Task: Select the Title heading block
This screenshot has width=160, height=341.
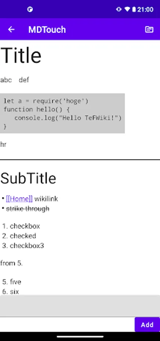Action: point(21,55)
